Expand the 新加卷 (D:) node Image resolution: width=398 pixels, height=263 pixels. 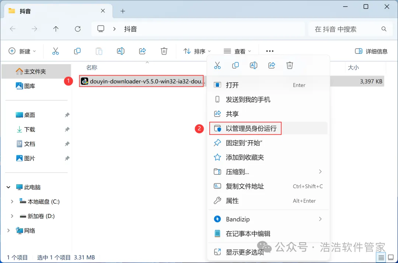coord(12,216)
